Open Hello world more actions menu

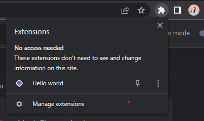[158, 83]
